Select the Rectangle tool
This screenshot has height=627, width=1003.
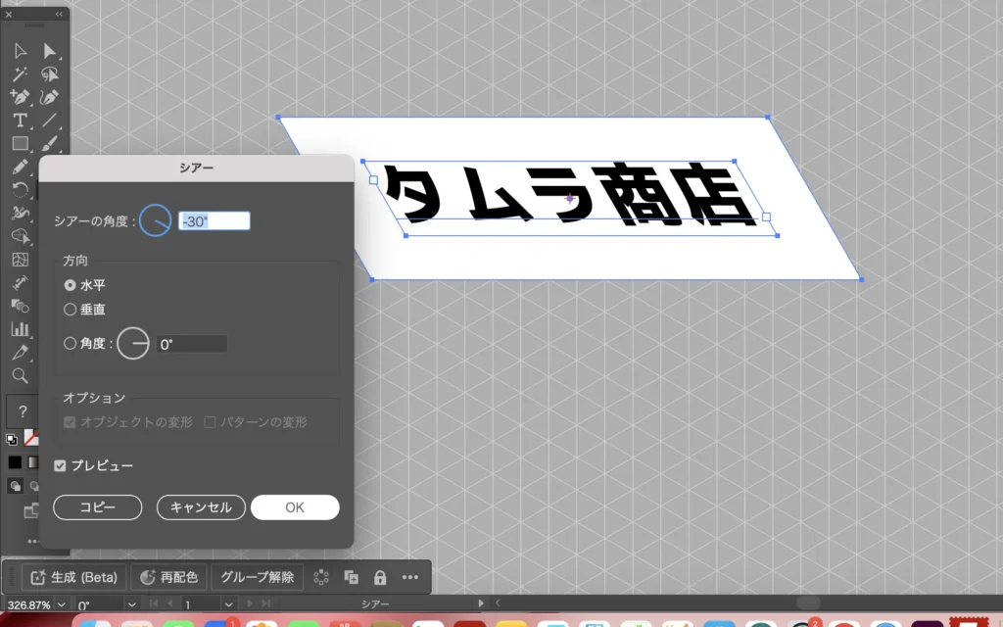21,144
